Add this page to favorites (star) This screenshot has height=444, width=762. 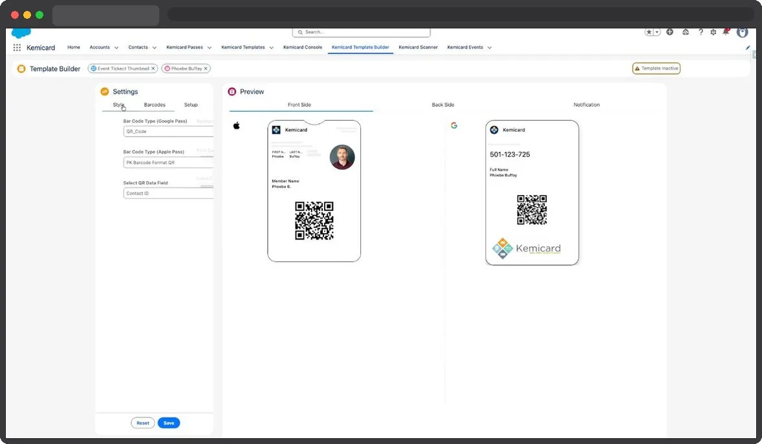[x=649, y=32]
